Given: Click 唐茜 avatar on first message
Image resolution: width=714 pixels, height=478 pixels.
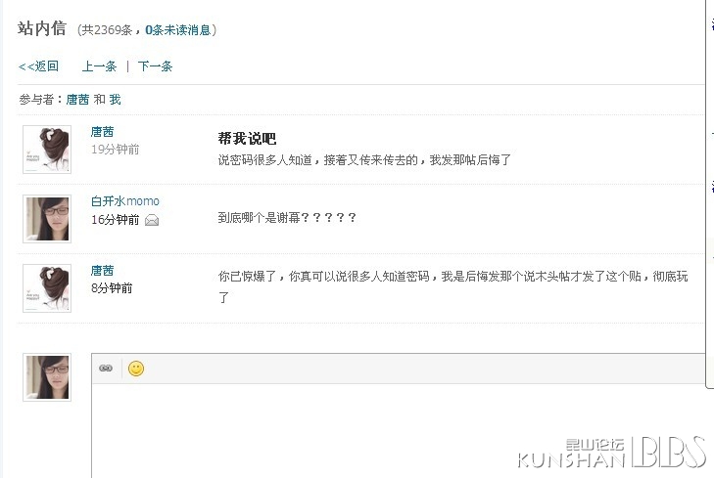Looking at the screenshot, I should tap(47, 150).
